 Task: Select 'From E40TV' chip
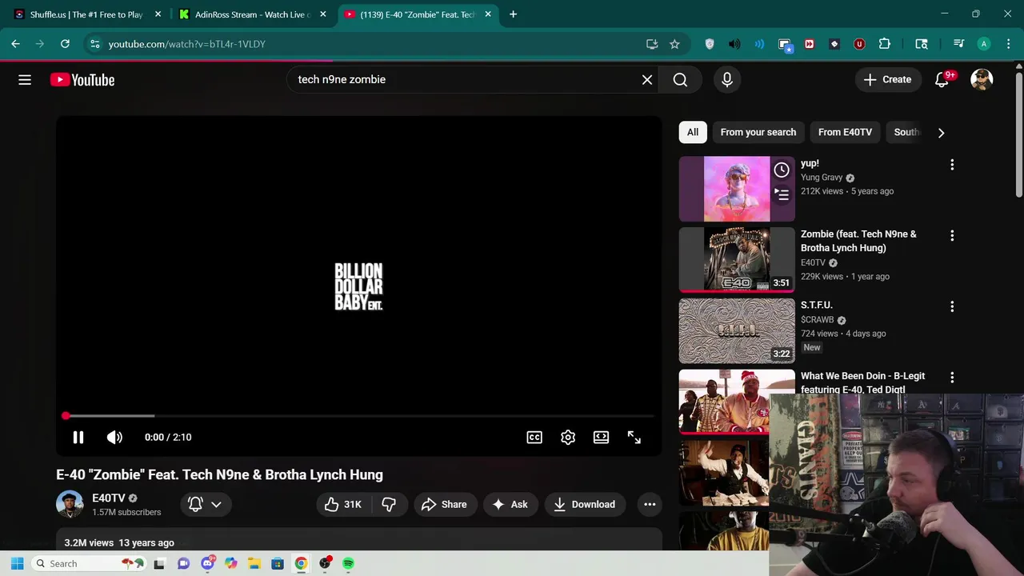tap(845, 133)
